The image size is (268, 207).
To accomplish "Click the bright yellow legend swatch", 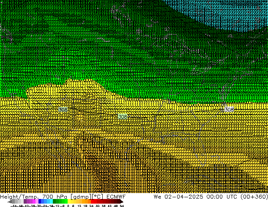I will (69, 201).
